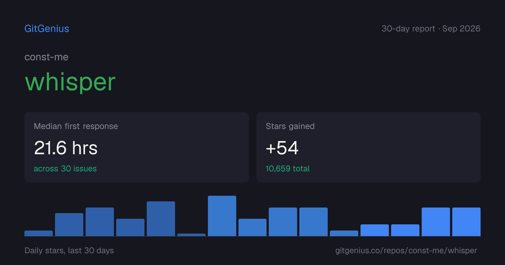This screenshot has width=505, height=265.
Task: Click the Daily stars, last 30 days caption
Action: pos(69,250)
